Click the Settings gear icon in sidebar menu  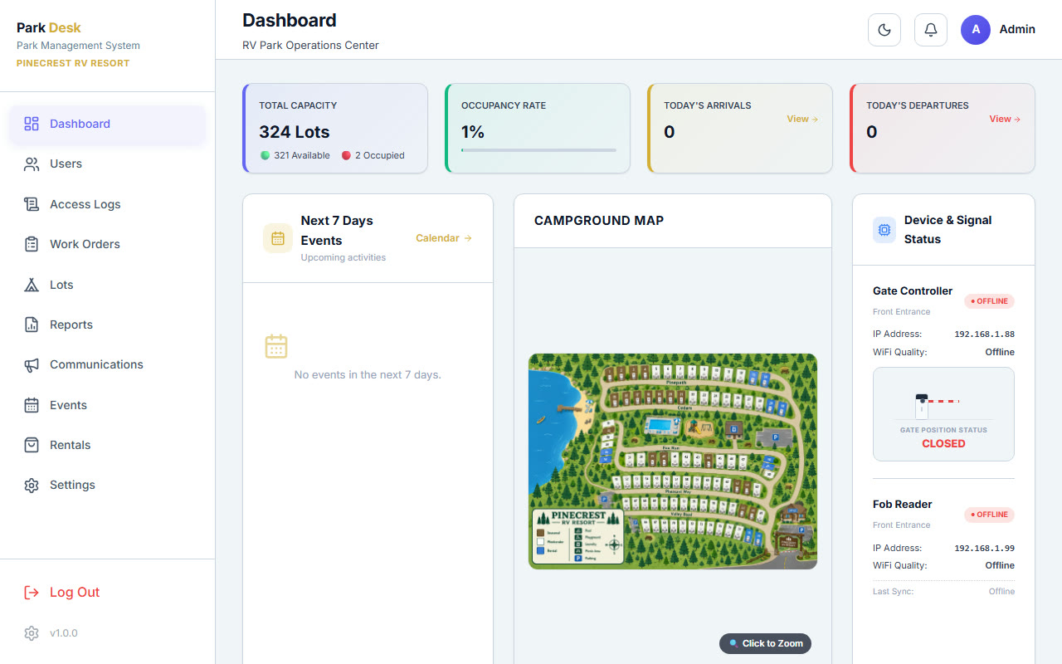pyautogui.click(x=32, y=486)
